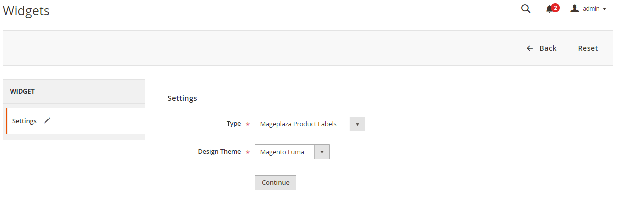The image size is (617, 209).
Task: Click the arrow button of the Type dropdown
Action: pyautogui.click(x=357, y=124)
